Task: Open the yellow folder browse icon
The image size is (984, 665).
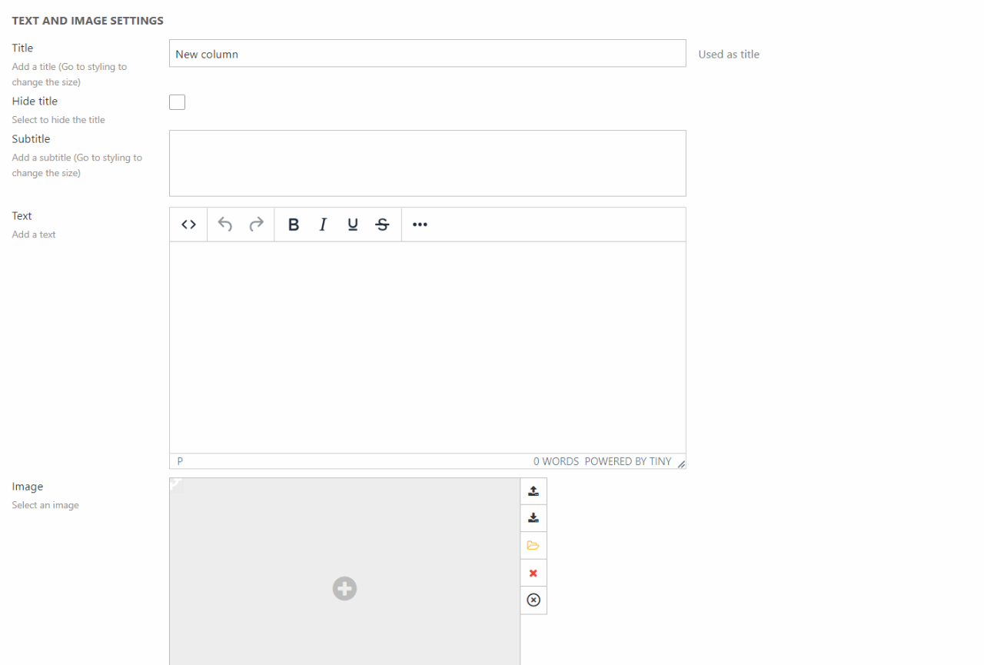Action: (x=534, y=546)
